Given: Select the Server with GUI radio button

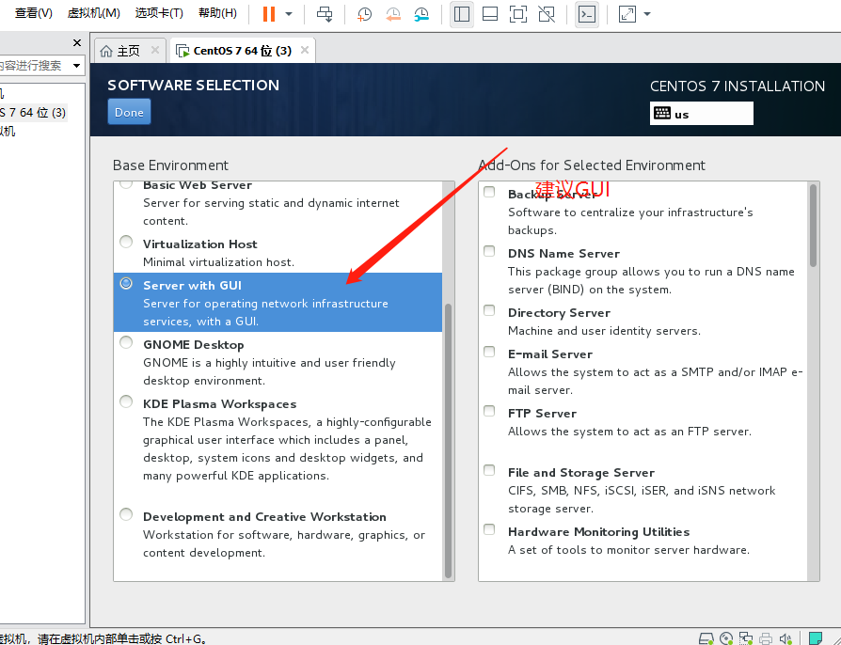Looking at the screenshot, I should pyautogui.click(x=126, y=283).
